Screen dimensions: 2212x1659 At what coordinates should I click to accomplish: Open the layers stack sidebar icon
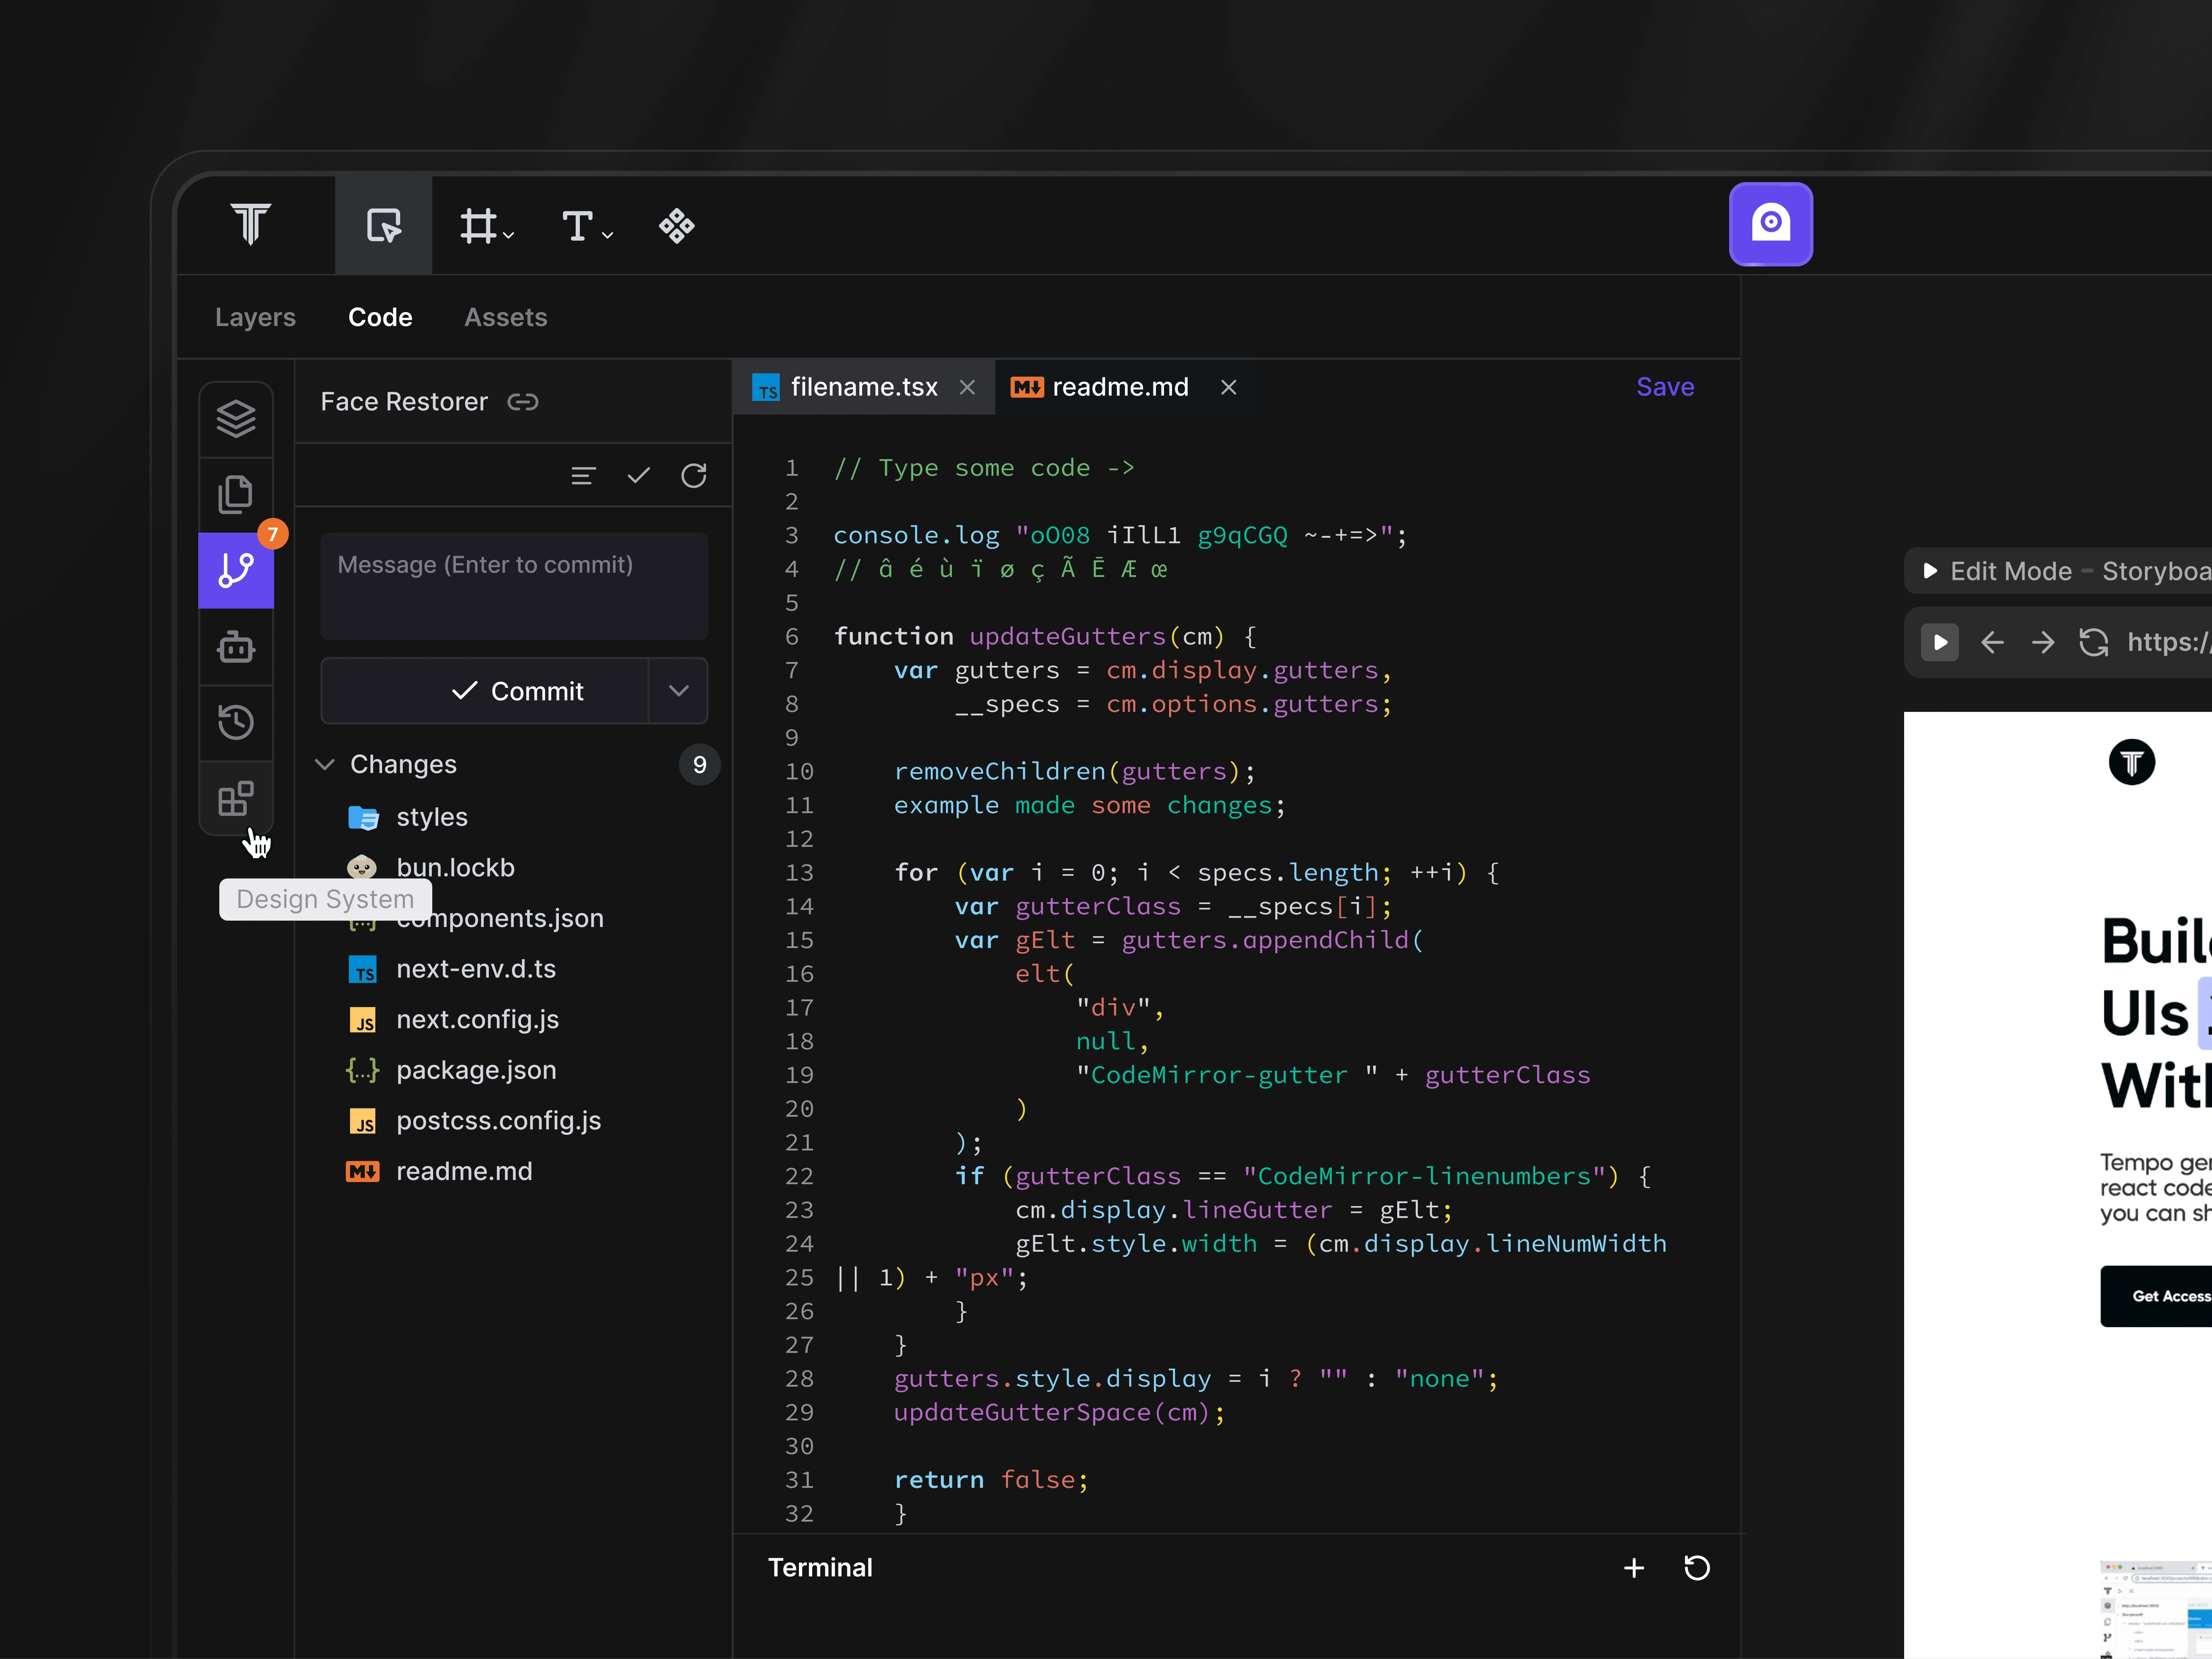236,419
